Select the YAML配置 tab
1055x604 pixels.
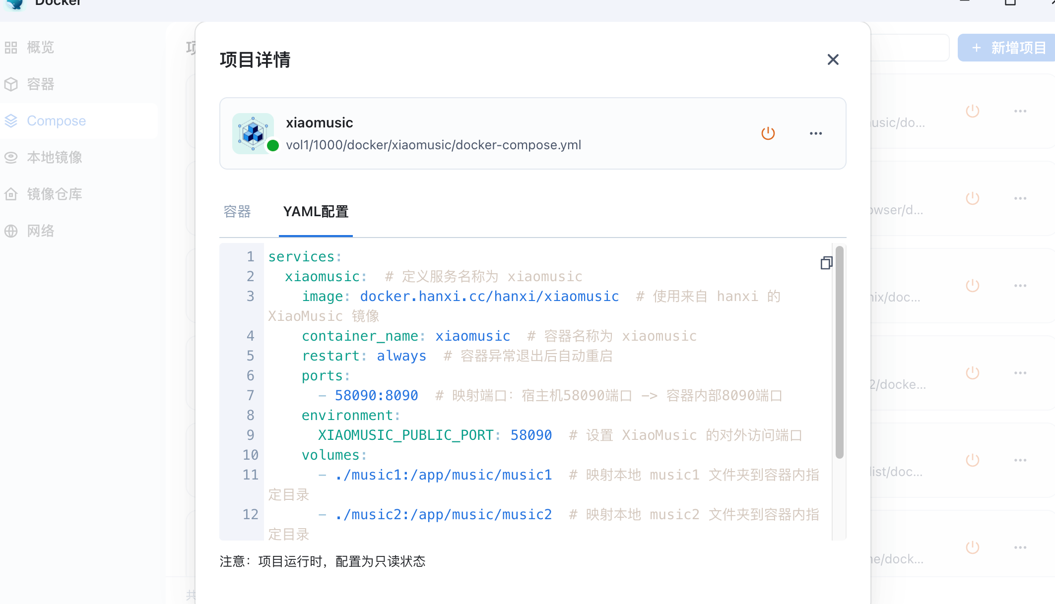(316, 212)
